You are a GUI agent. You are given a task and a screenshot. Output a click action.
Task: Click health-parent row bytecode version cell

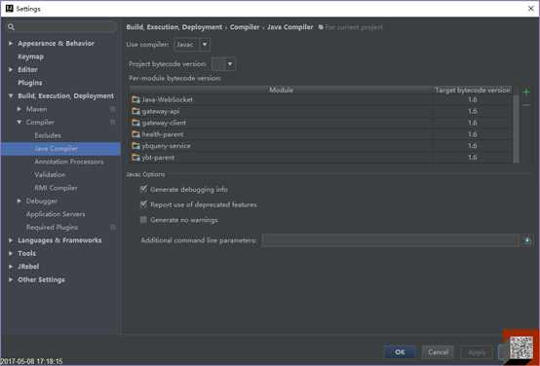(472, 134)
